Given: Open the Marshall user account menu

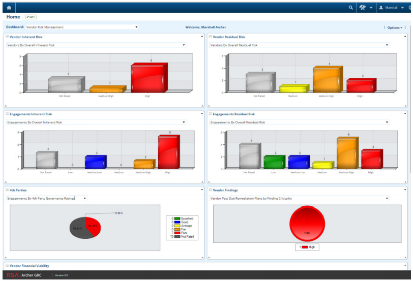Looking at the screenshot, I should 392,8.
